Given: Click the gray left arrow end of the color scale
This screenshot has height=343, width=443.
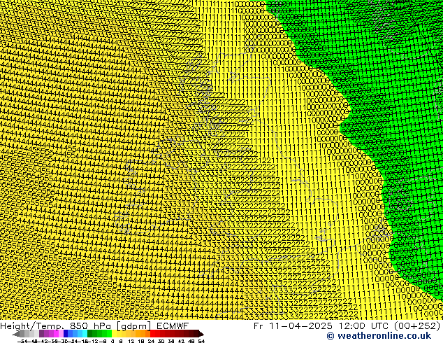Looking at the screenshot, I should click(x=16, y=334).
